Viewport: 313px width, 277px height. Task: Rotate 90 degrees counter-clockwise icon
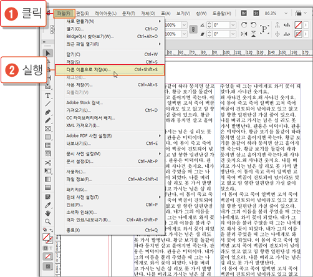coord(253,25)
